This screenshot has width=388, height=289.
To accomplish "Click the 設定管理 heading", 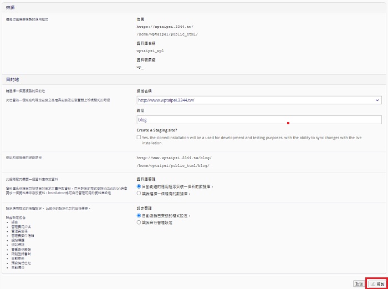I will [x=144, y=209].
